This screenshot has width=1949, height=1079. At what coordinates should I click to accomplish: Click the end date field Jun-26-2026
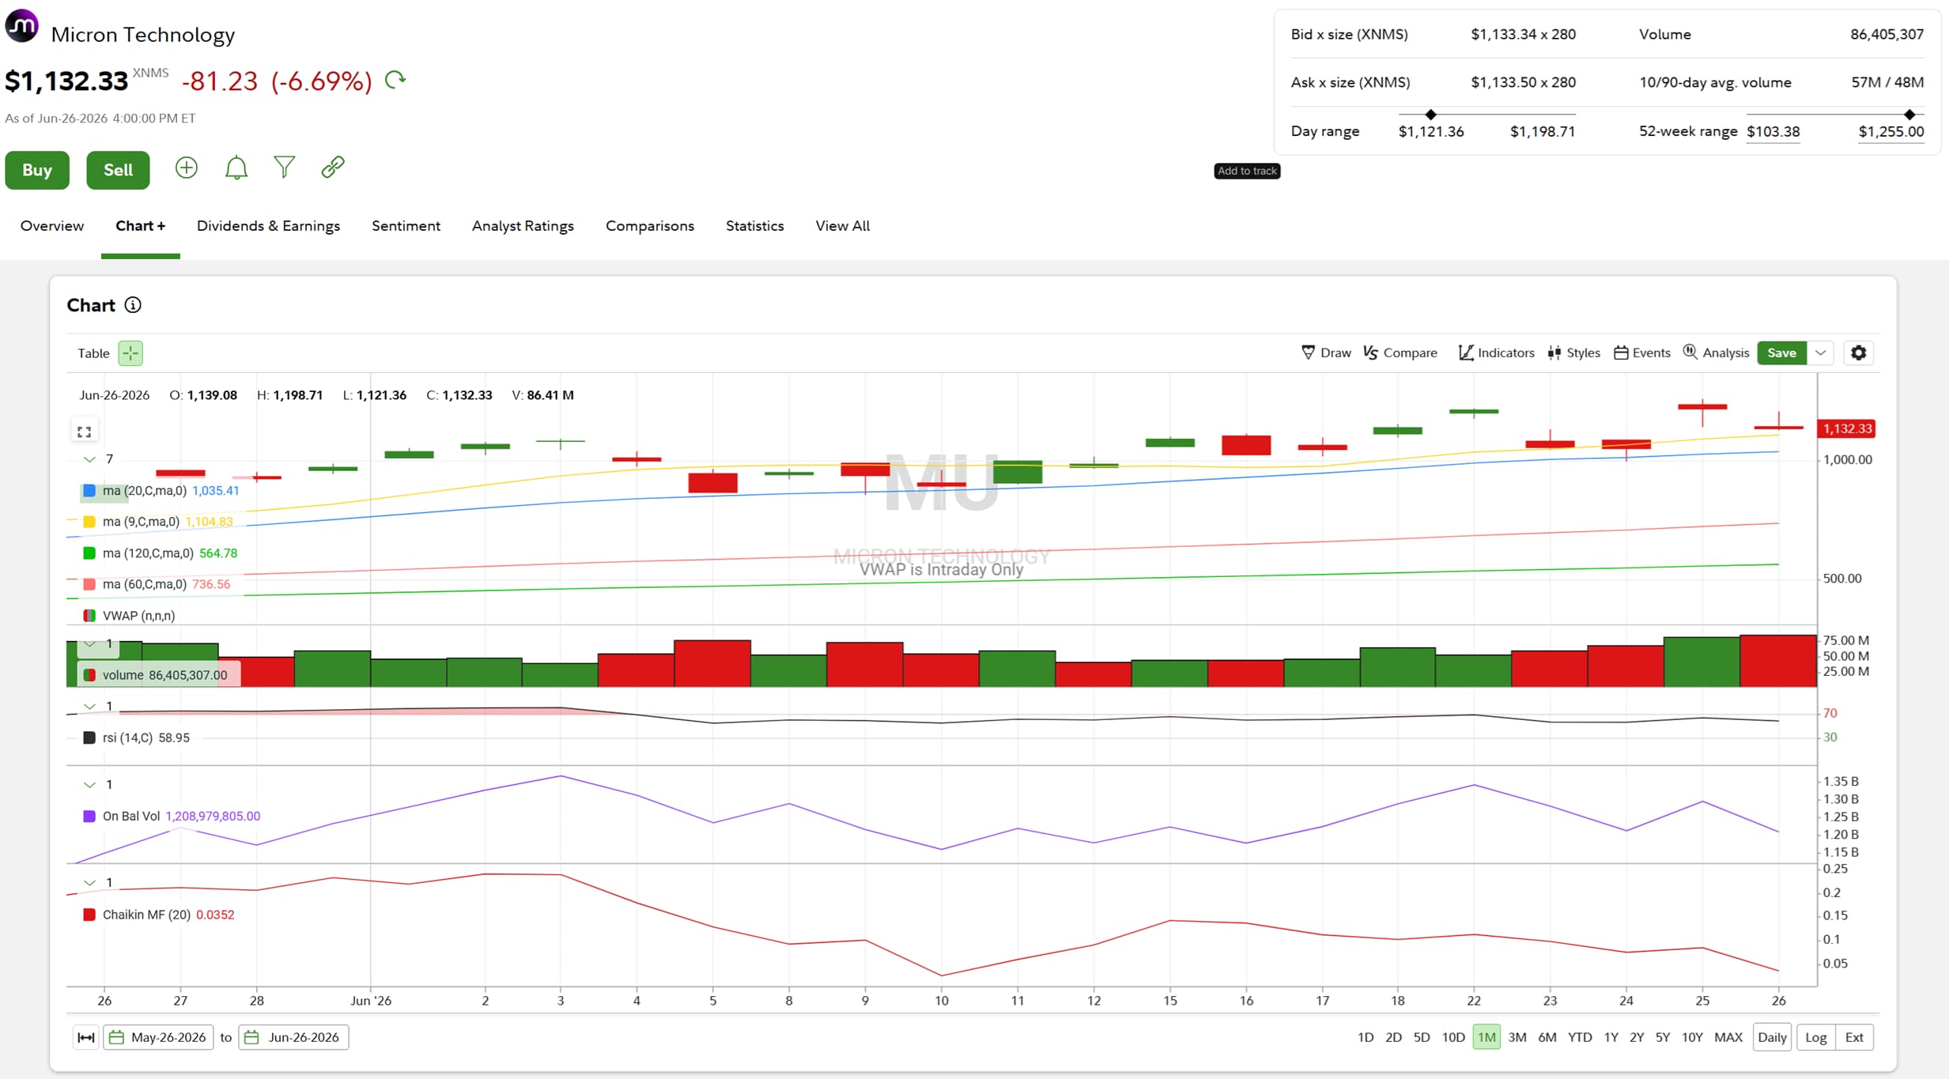[294, 1037]
